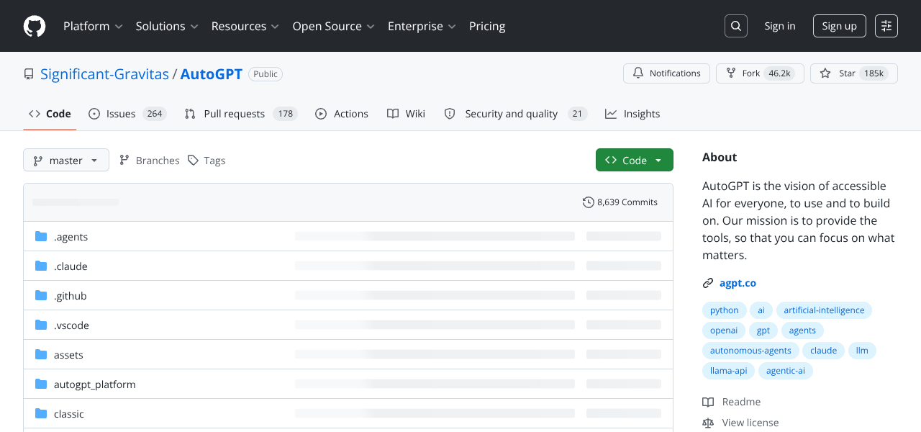The image size is (921, 432).
Task: Open the Significant-Gravitas owner link
Action: (x=104, y=74)
